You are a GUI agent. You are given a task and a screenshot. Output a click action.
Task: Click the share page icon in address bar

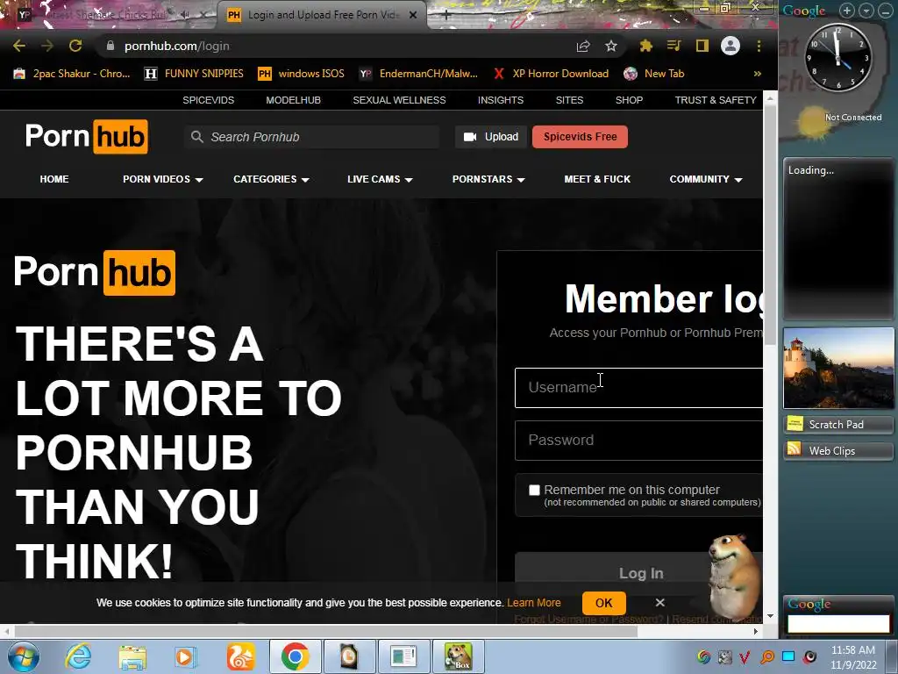point(583,46)
